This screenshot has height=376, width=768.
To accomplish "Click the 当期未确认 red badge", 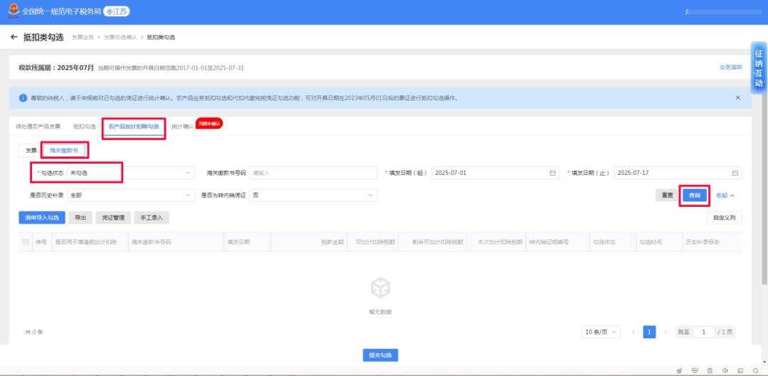I will pyautogui.click(x=210, y=124).
